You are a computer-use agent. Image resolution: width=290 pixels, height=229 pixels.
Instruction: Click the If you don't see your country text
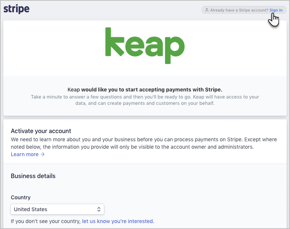[46, 221]
